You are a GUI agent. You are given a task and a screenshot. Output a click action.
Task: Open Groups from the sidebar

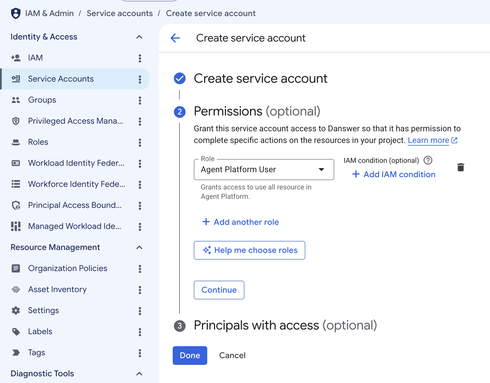(x=75, y=100)
